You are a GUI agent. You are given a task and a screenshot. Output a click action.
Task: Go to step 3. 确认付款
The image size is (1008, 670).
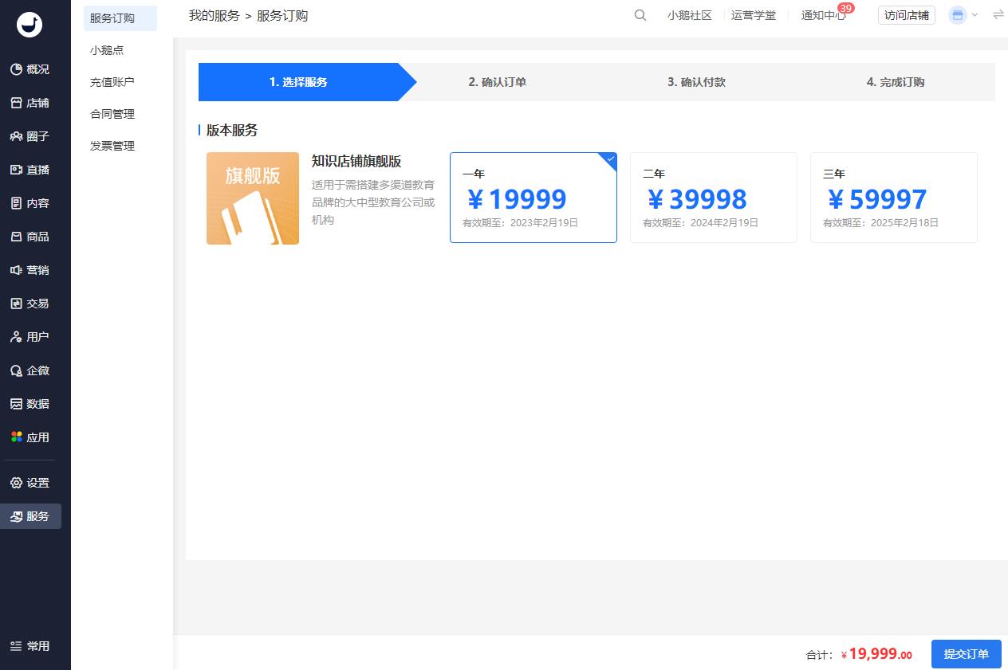697,82
